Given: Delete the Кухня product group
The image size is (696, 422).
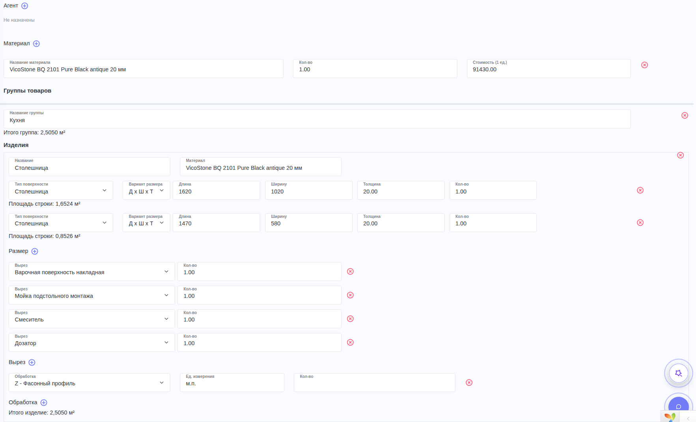Looking at the screenshot, I should [685, 115].
